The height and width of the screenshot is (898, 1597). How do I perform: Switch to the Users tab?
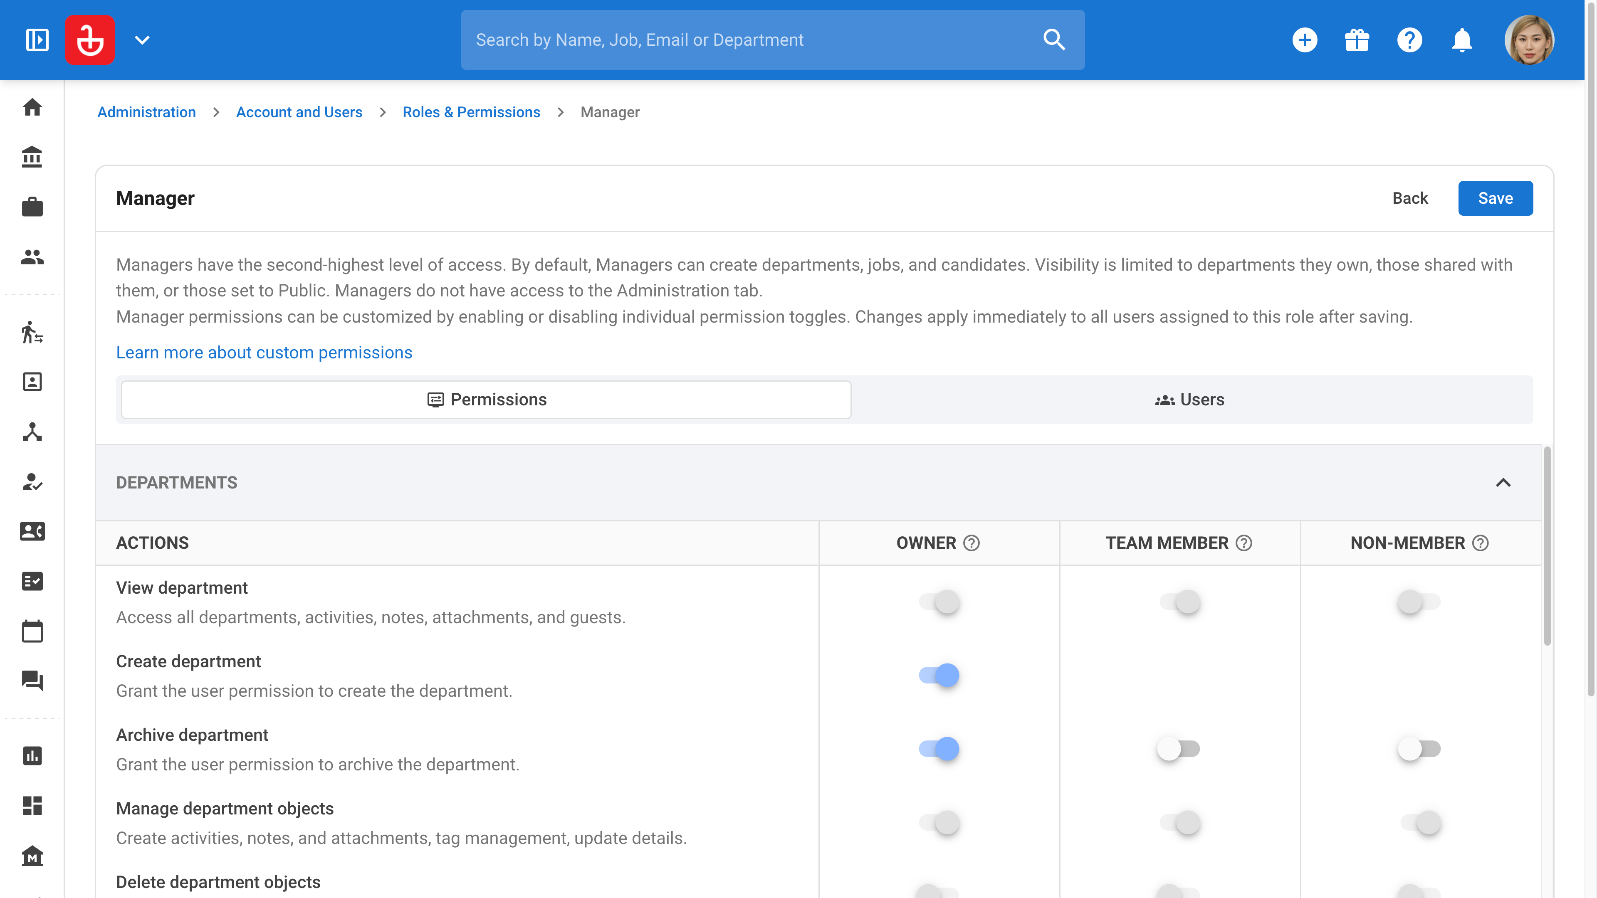pos(1190,400)
